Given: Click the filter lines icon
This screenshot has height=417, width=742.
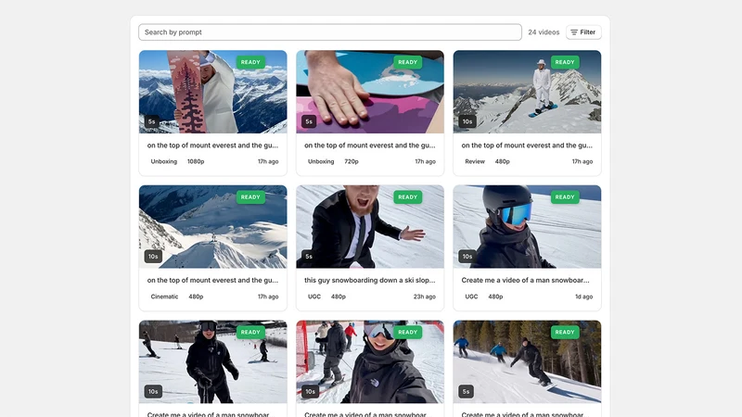Looking at the screenshot, I should 574,32.
